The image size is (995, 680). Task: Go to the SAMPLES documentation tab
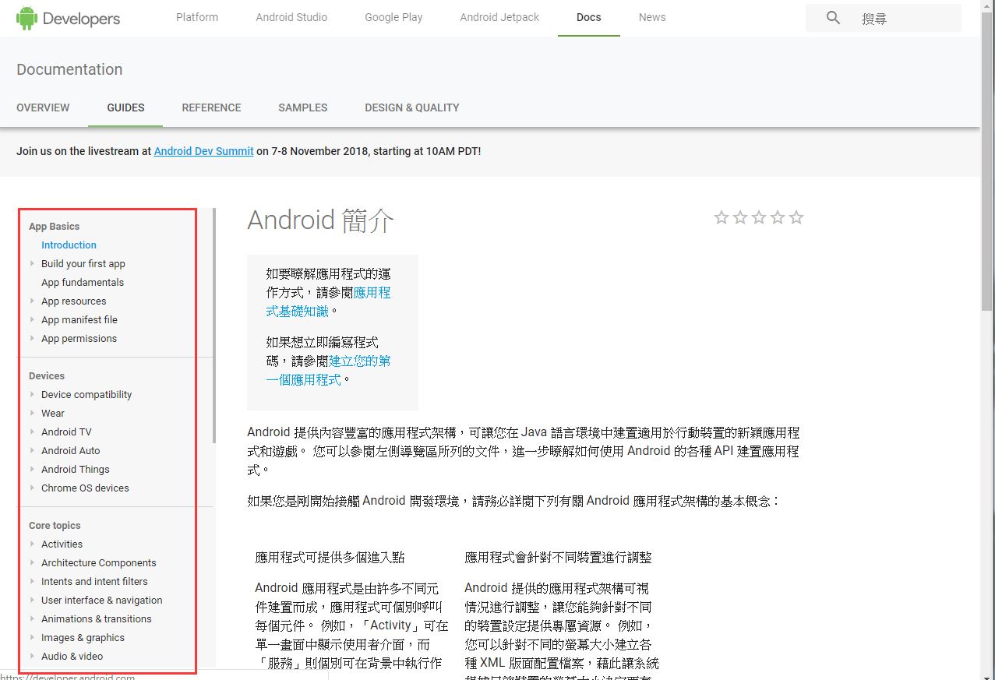point(303,107)
